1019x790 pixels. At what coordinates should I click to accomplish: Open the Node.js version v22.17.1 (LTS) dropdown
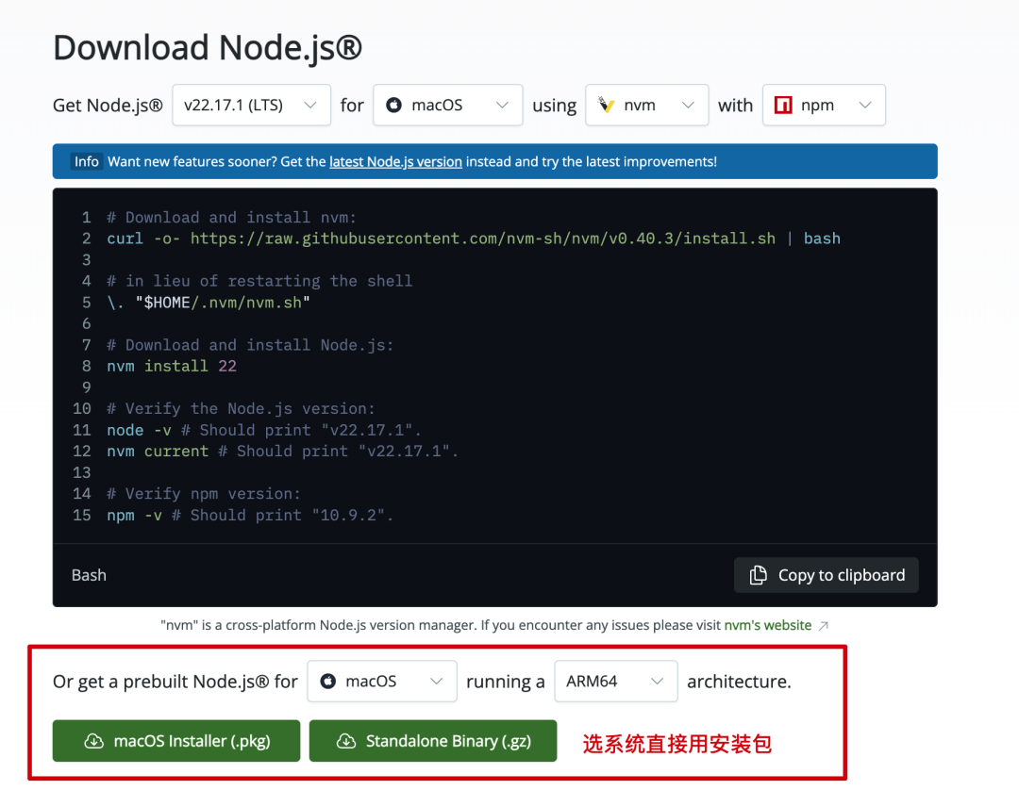pyautogui.click(x=252, y=106)
